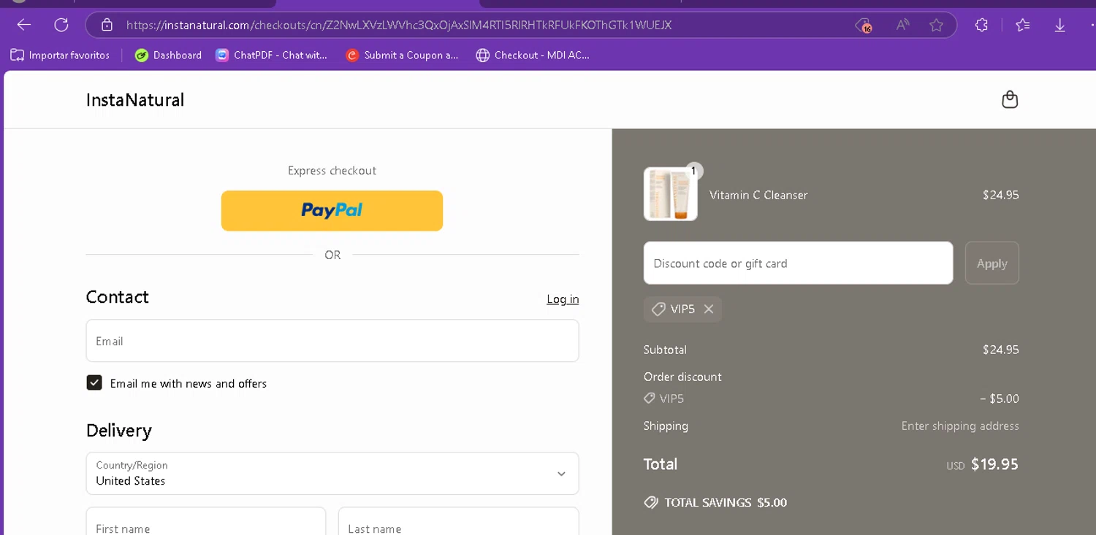The width and height of the screenshot is (1096, 535).
Task: Open the cart bag icon in InstaNatural header
Action: (1010, 99)
